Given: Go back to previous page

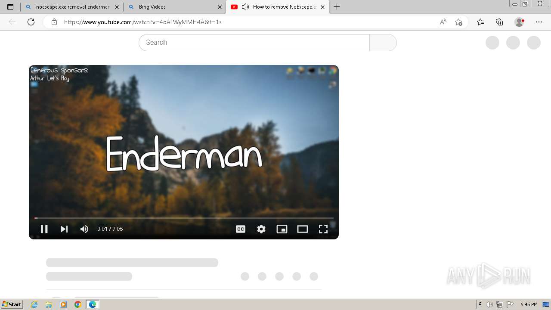Looking at the screenshot, I should point(12,22).
